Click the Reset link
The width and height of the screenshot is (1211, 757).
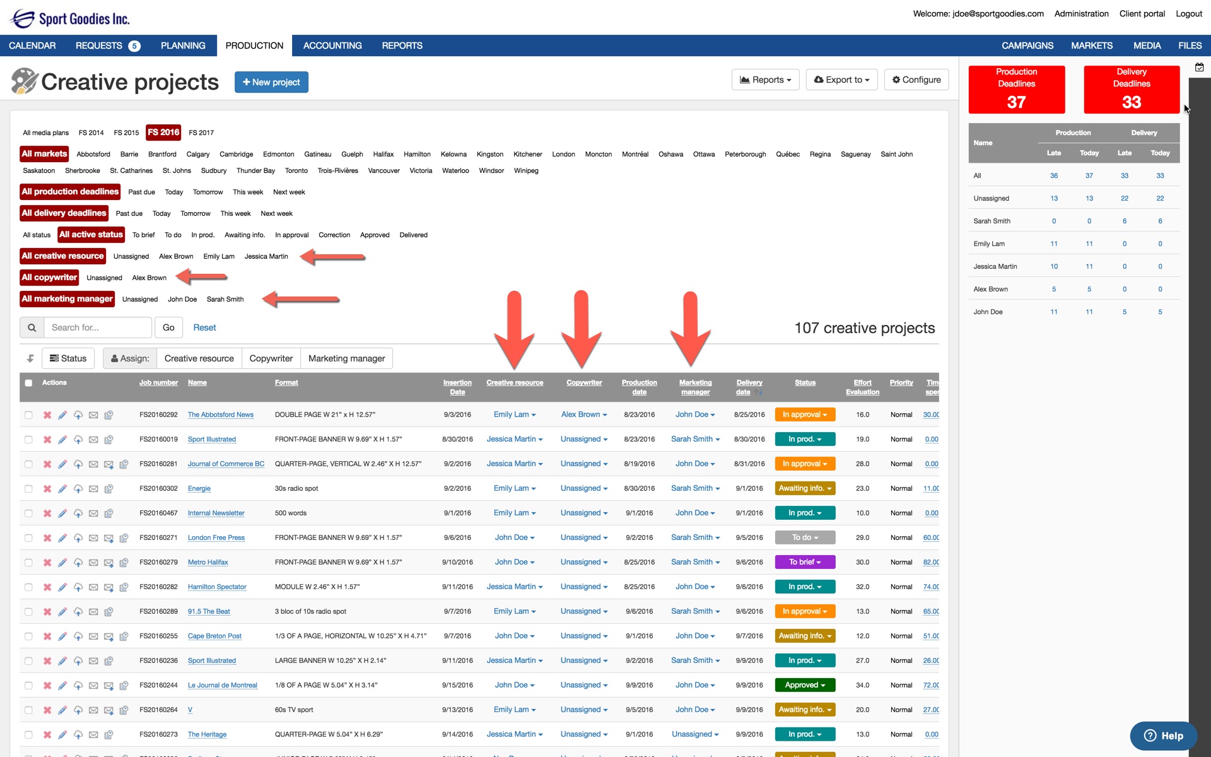[x=204, y=327]
